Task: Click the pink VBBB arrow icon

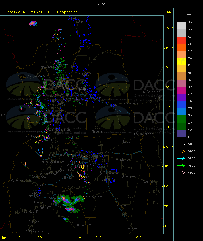Action: pyautogui.click(x=181, y=173)
